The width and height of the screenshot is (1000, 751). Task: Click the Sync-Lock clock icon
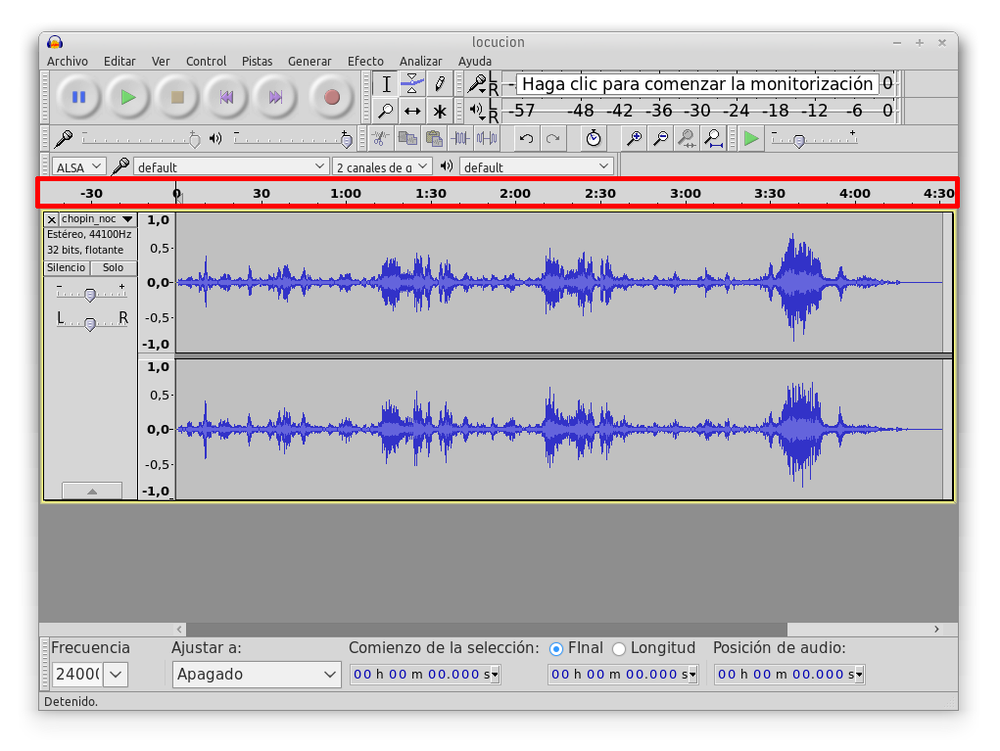[594, 138]
